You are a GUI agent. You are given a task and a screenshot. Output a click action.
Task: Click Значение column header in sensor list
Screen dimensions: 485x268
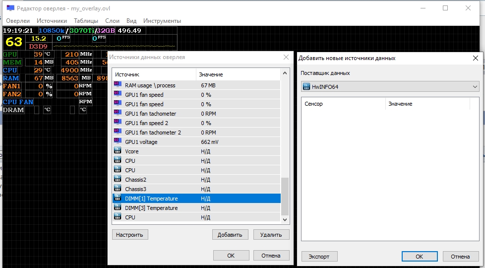427,104
